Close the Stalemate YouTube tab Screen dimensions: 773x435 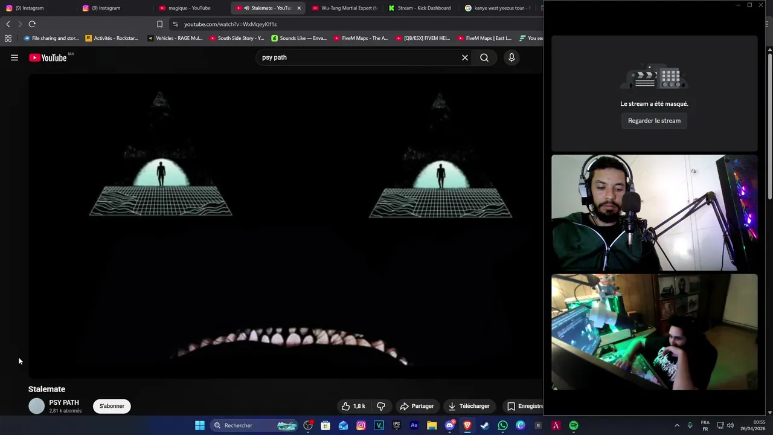299,8
